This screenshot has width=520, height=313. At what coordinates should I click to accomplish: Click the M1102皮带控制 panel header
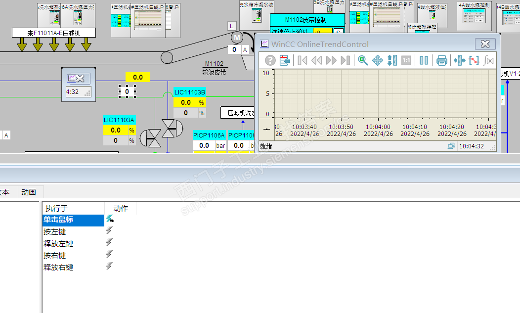tap(307, 20)
